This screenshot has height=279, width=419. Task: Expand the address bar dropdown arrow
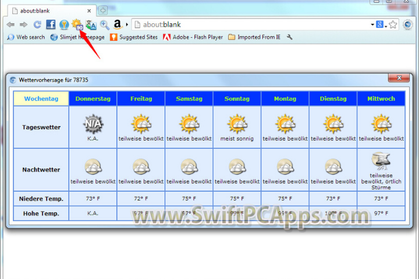[372, 24]
